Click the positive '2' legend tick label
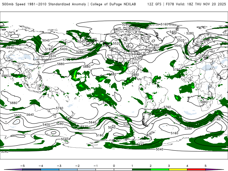The height and width of the screenshot is (171, 228). click(150, 166)
